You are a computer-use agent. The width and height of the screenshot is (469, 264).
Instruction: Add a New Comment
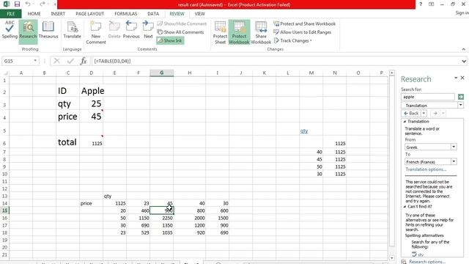[96, 32]
